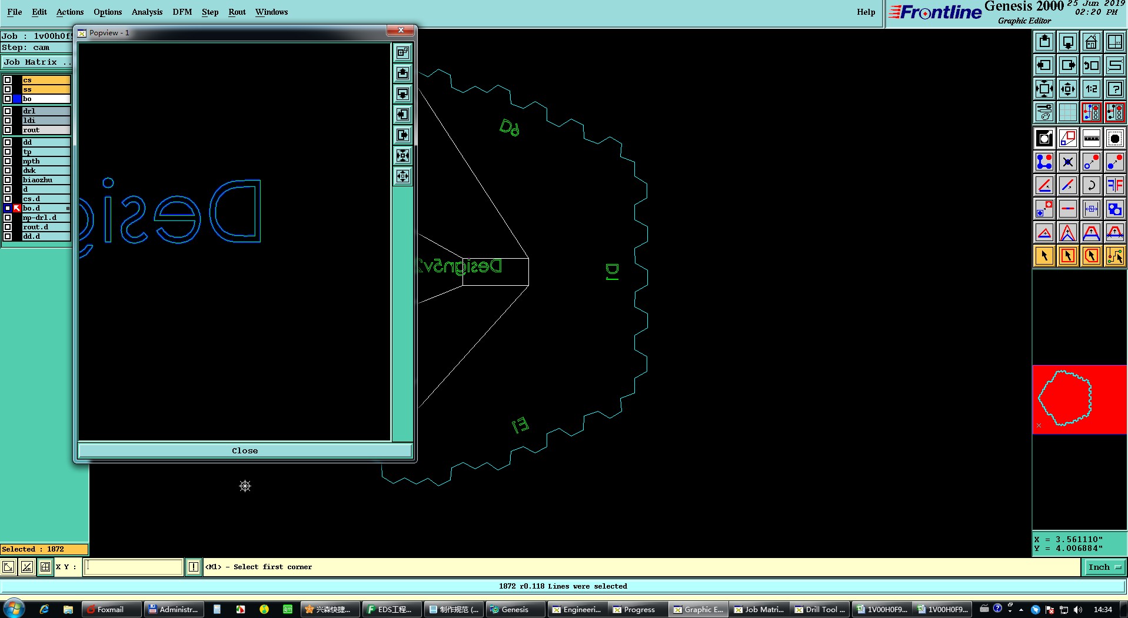Click the black-circle feature filter icon in toolbar
The width and height of the screenshot is (1128, 618).
(x=1115, y=139)
